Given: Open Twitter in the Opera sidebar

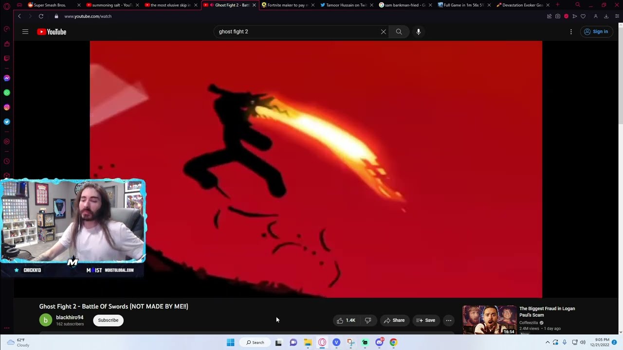Looking at the screenshot, I should click(7, 122).
